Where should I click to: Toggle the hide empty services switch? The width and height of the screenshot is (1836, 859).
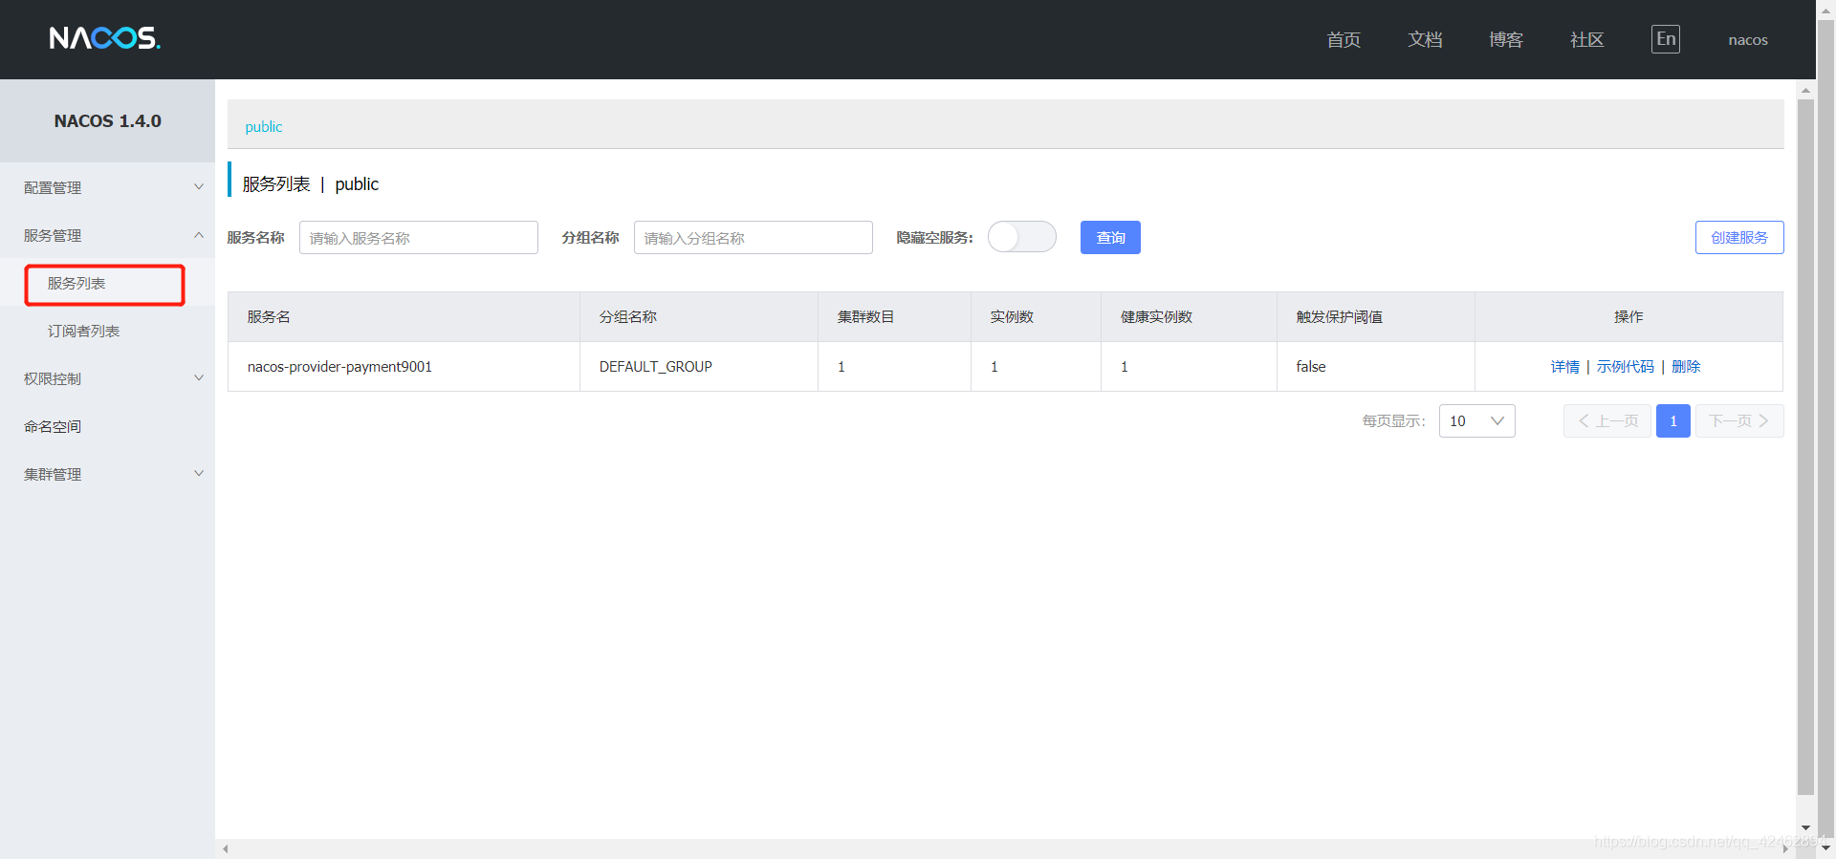(x=1021, y=237)
